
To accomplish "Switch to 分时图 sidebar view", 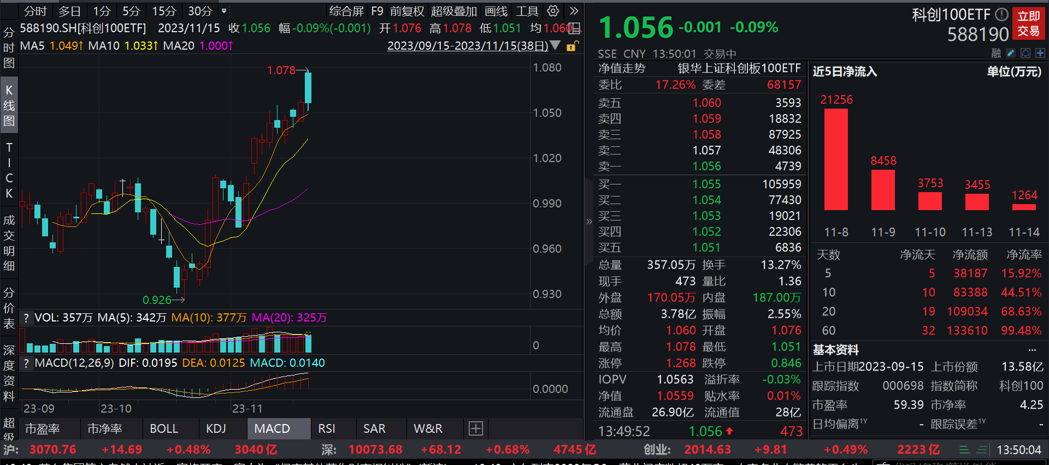I will coord(9,47).
